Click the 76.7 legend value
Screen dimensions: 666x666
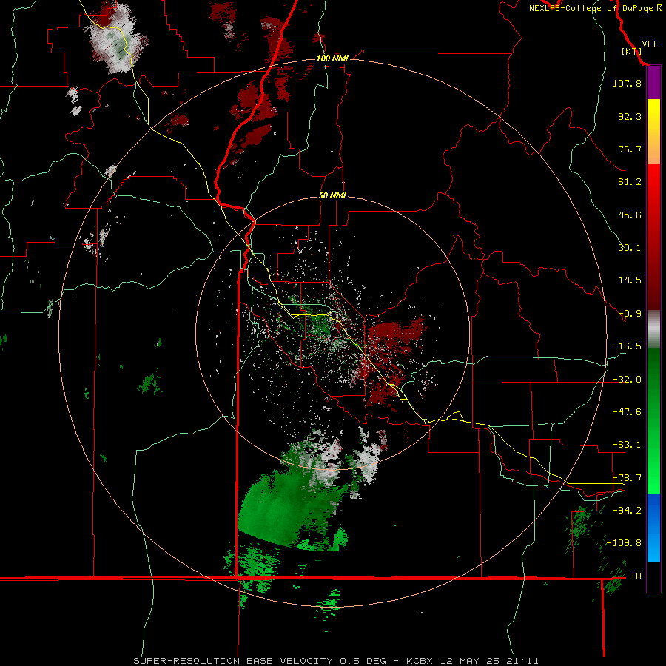[630, 149]
